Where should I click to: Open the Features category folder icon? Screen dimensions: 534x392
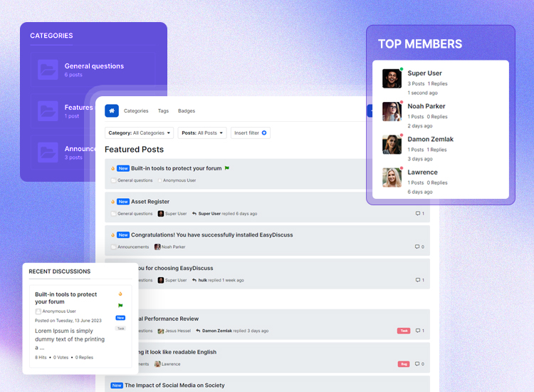coord(48,111)
